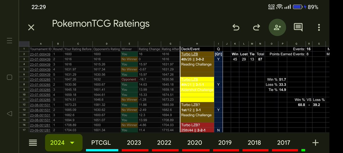Tap the battery indicator in status bar
Image resolution: width=343 pixels, height=153 pixels.
pyautogui.click(x=298, y=7)
